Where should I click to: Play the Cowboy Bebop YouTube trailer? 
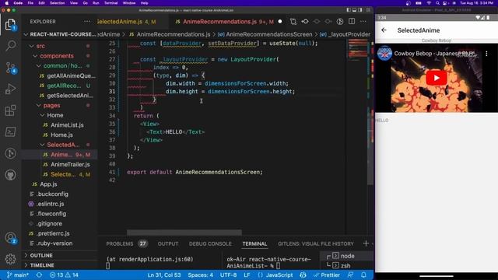click(436, 78)
